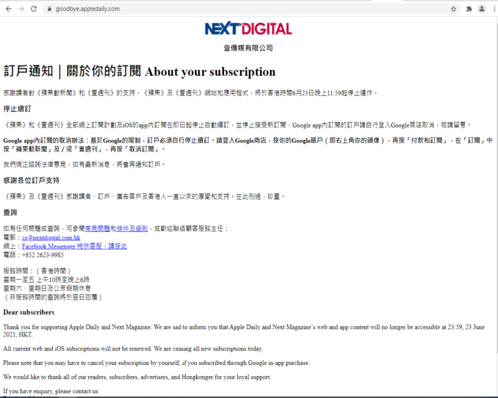Click the 查詢 section heading
498x398 pixels.
click(x=10, y=212)
